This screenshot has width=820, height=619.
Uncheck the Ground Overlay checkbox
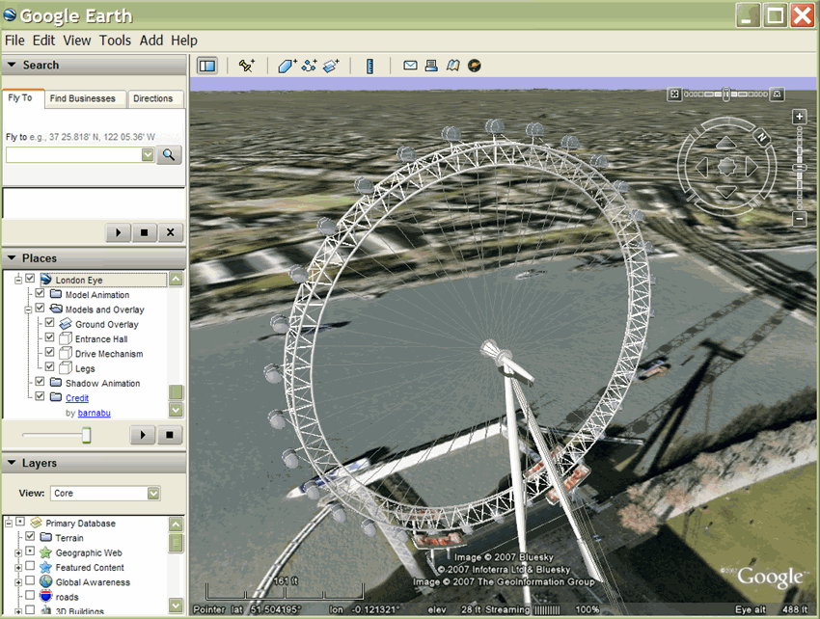[49, 324]
